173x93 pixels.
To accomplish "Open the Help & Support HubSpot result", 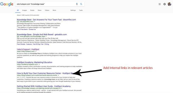I will click(x=28, y=49).
